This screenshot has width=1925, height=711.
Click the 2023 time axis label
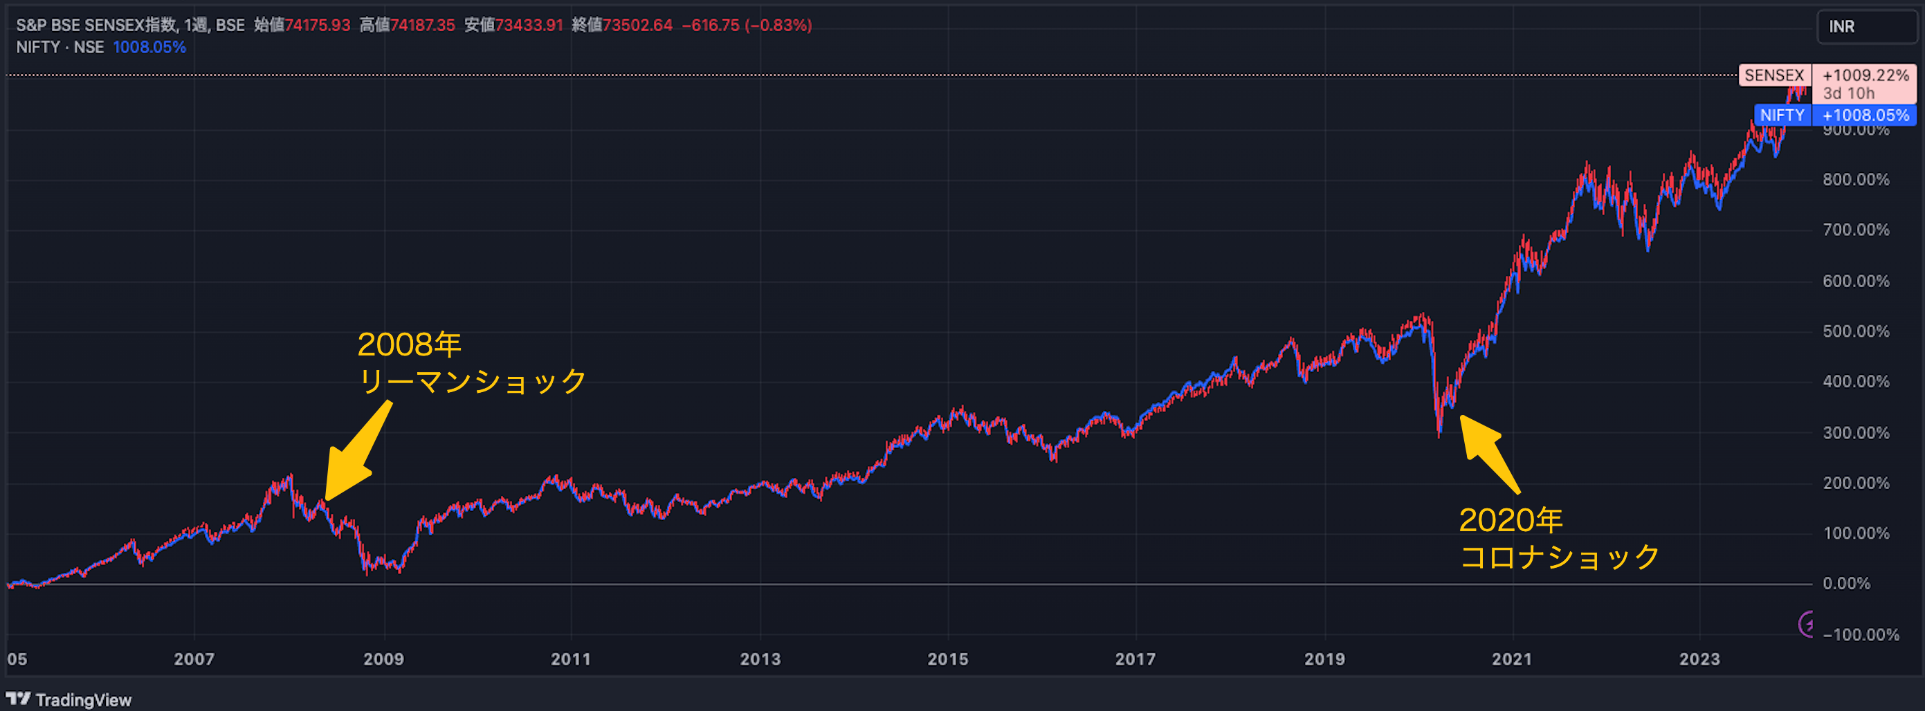pyautogui.click(x=1700, y=659)
